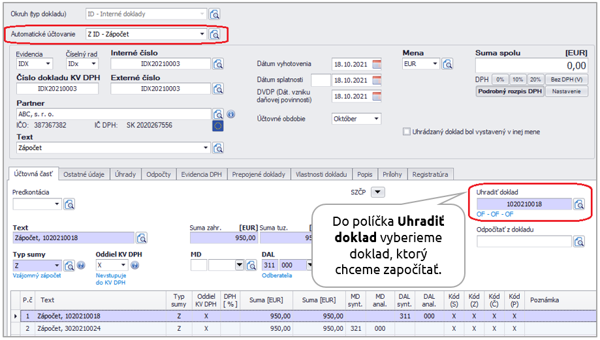This screenshot has width=600, height=340.
Task: Expand the Účtovné obdobie dropdown
Action: pyautogui.click(x=376, y=119)
